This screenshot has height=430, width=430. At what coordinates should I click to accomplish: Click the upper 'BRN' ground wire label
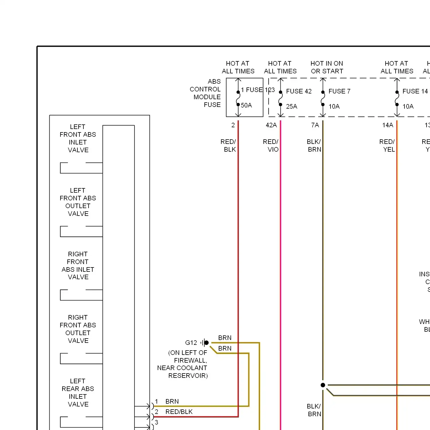(225, 338)
